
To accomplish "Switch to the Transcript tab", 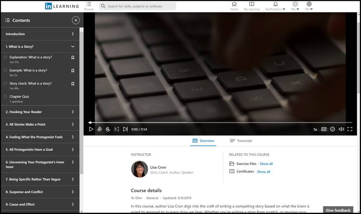I will 241,141.
